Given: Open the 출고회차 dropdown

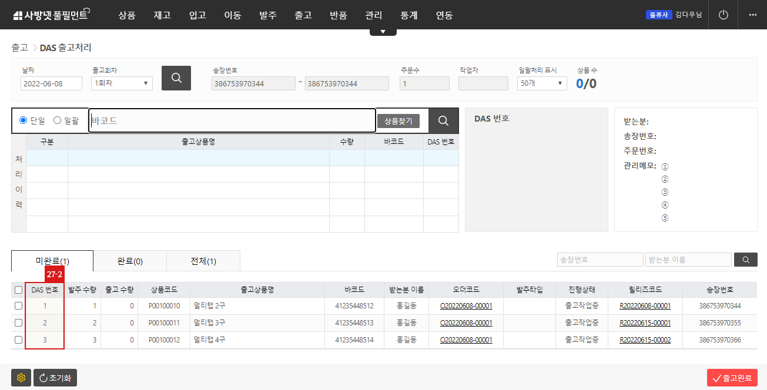Looking at the screenshot, I should pyautogui.click(x=121, y=83).
